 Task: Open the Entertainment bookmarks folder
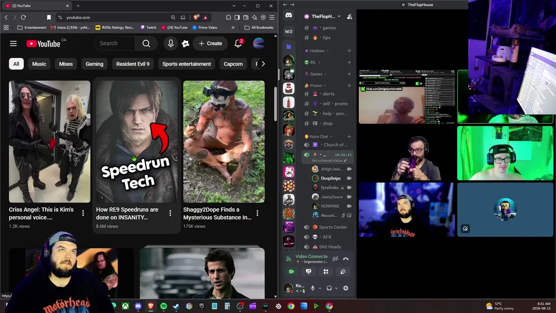(32, 27)
